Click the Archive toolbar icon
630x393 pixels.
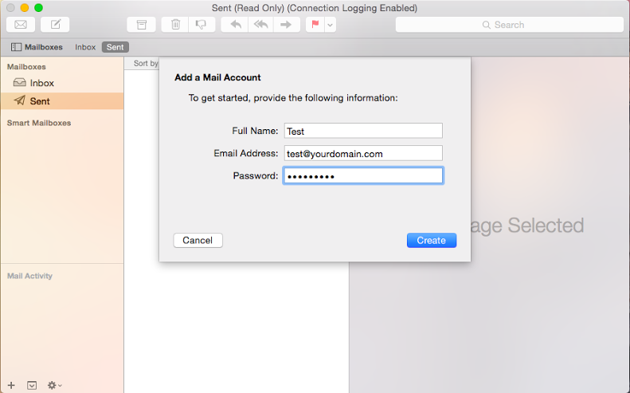pos(141,25)
